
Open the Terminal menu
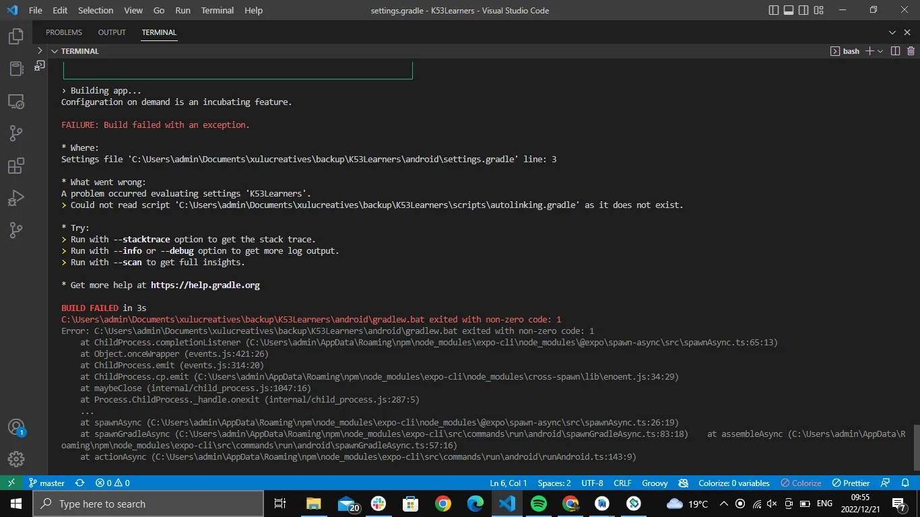(218, 10)
